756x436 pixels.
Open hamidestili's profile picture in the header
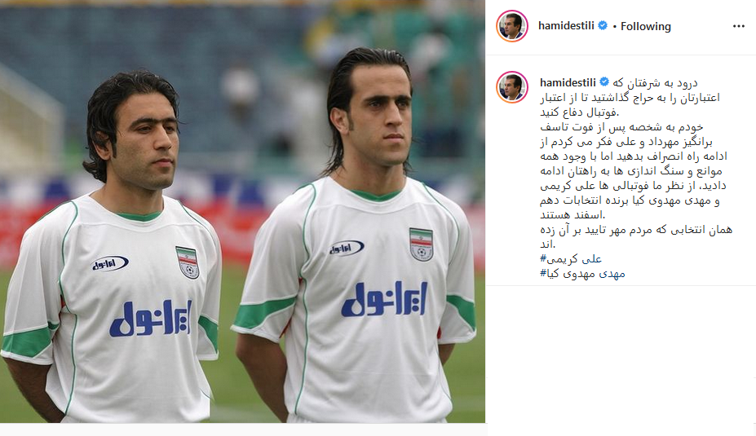[512, 26]
